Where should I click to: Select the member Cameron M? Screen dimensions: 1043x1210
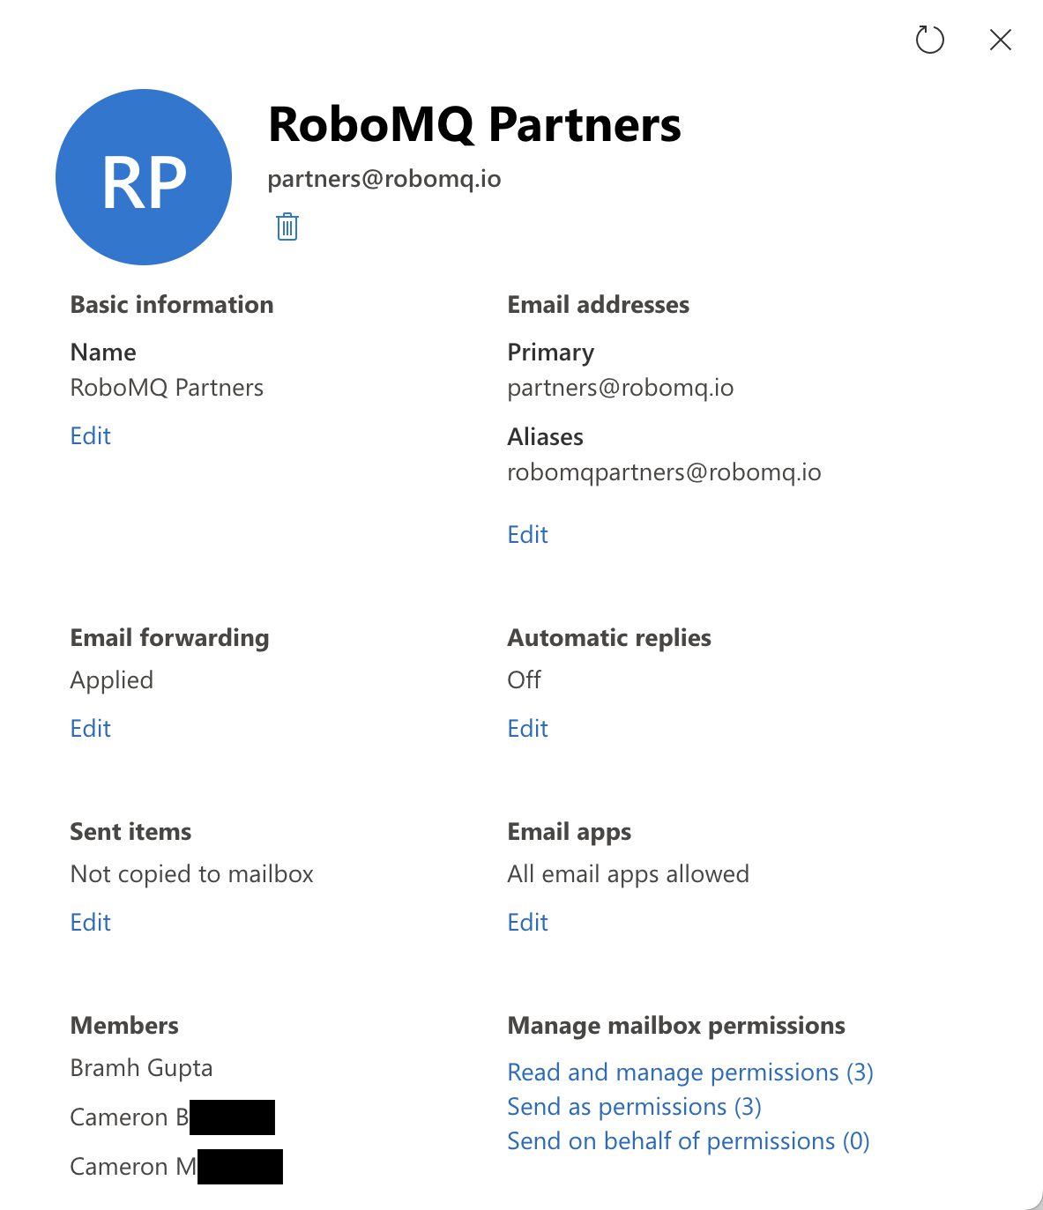pyautogui.click(x=133, y=1167)
